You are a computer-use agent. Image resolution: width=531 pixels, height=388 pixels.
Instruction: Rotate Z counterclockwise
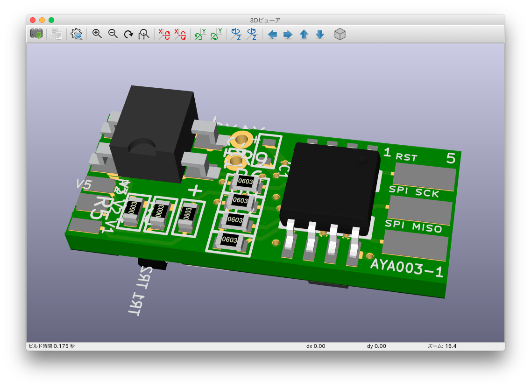(252, 34)
